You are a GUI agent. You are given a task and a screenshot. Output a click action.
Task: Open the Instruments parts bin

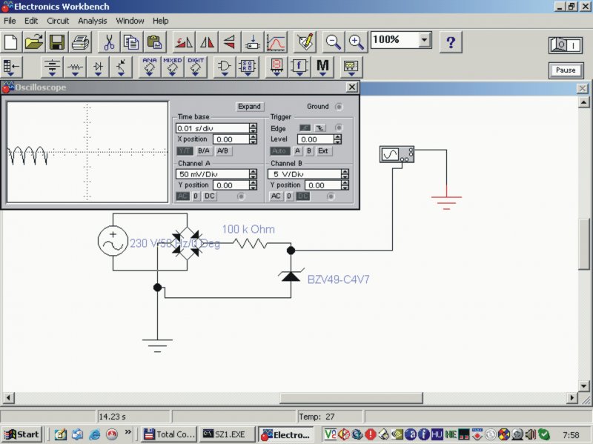click(x=351, y=67)
